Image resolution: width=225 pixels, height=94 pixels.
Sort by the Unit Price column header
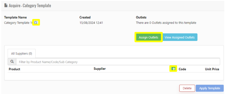click(x=212, y=69)
